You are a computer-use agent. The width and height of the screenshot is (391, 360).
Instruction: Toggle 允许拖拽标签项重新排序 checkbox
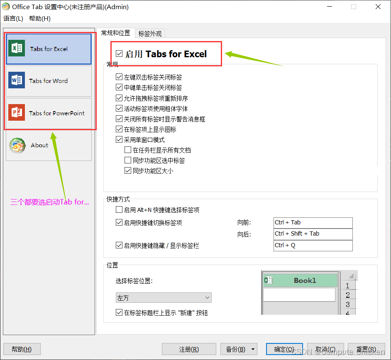[119, 98]
